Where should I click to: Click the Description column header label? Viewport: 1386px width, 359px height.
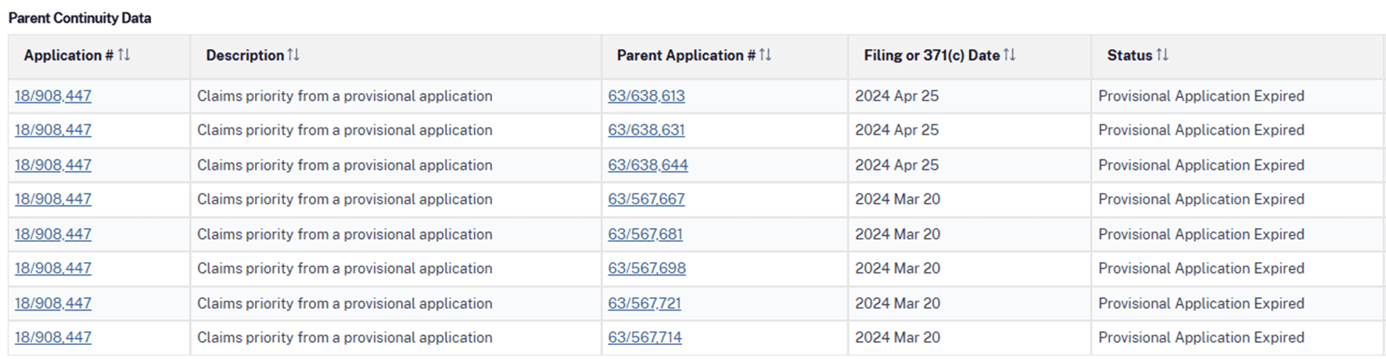pyautogui.click(x=245, y=55)
